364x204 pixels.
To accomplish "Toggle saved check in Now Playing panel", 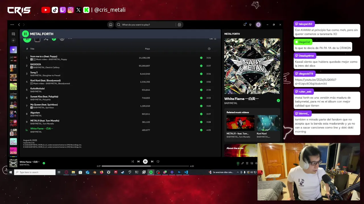I will pos(278,101).
